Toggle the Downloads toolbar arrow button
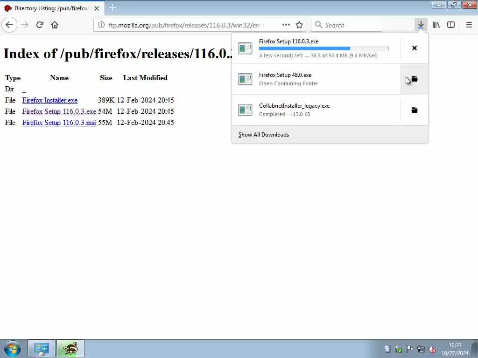Image resolution: width=478 pixels, height=358 pixels. click(x=421, y=25)
